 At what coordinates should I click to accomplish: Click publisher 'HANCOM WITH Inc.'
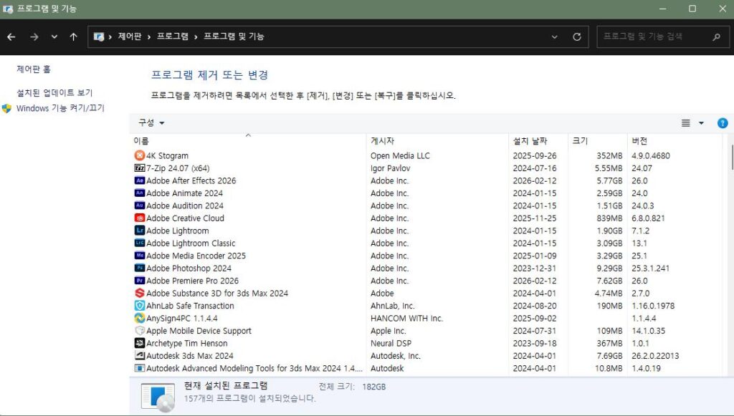[407, 318]
